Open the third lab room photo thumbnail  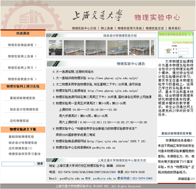pos(95,48)
